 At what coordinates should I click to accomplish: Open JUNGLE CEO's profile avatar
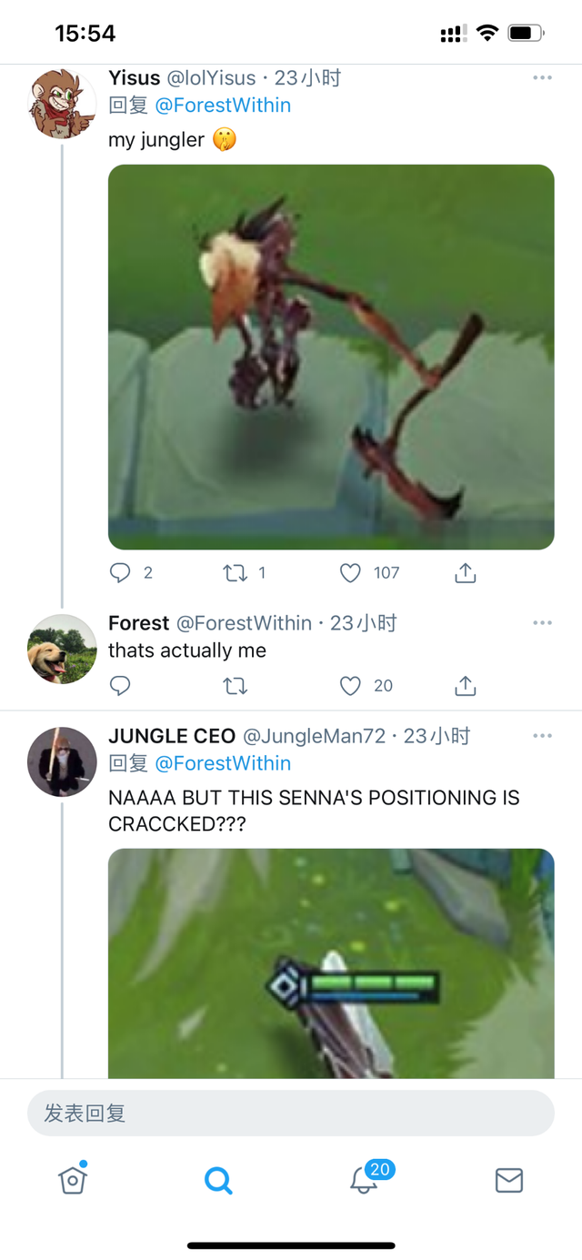62,761
